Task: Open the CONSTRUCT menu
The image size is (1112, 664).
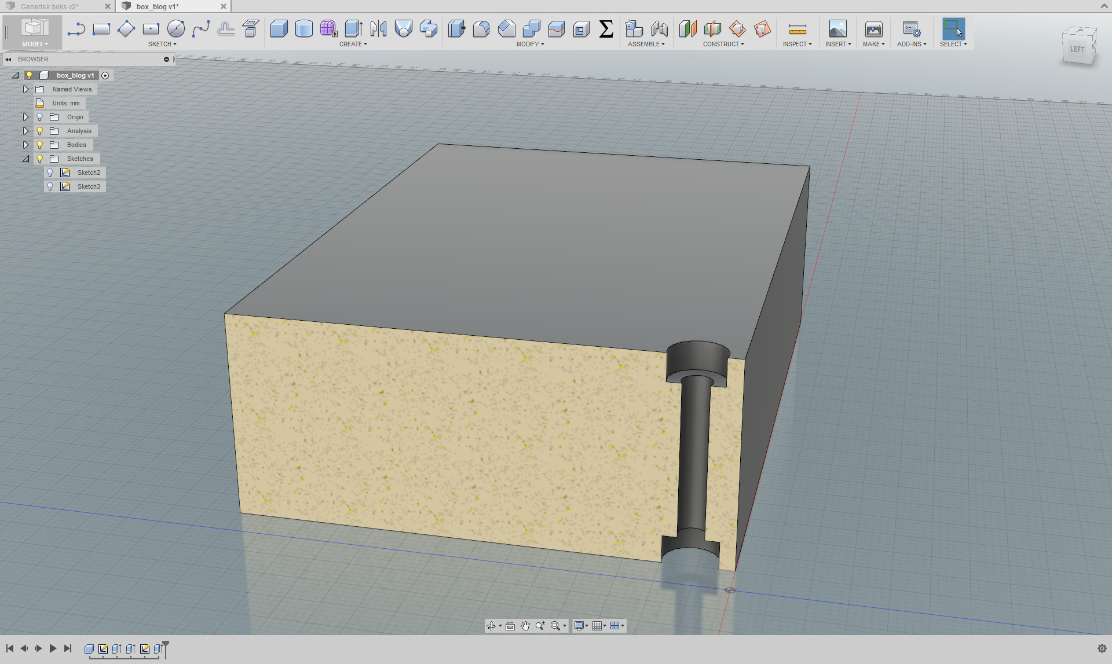Action: [723, 44]
